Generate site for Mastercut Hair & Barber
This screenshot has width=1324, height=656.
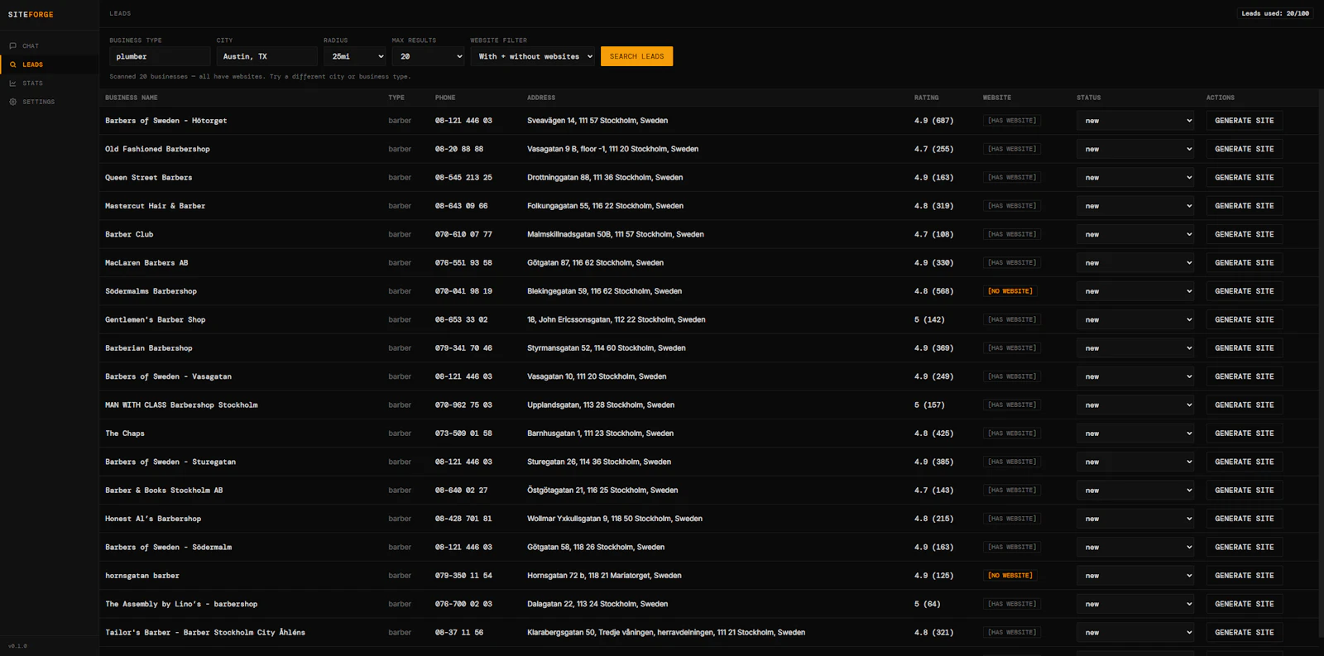[x=1244, y=206]
